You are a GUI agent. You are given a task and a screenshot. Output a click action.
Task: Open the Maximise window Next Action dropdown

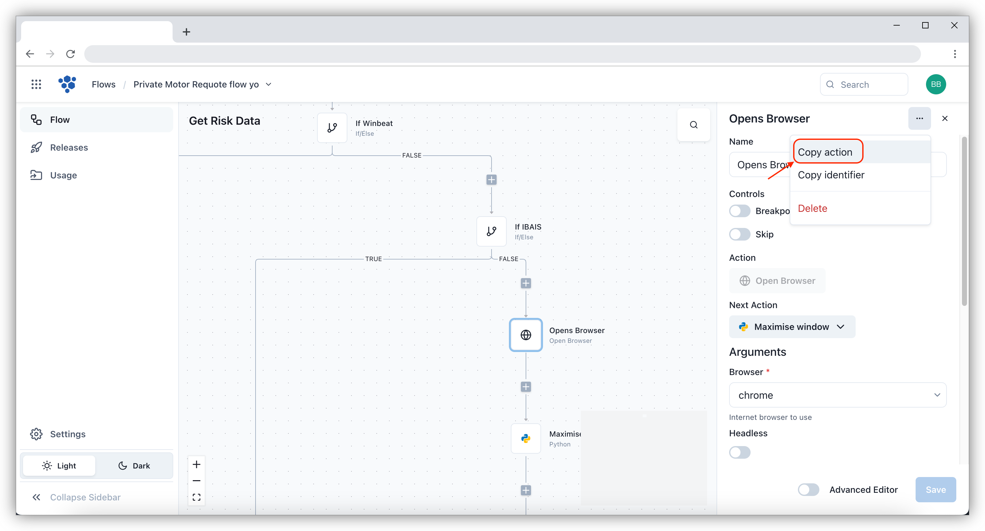[792, 327]
